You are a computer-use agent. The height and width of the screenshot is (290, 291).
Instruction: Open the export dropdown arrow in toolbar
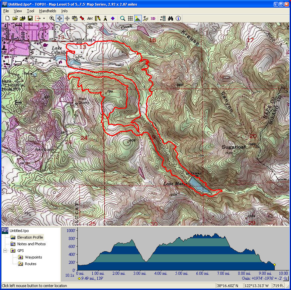click(43, 19)
